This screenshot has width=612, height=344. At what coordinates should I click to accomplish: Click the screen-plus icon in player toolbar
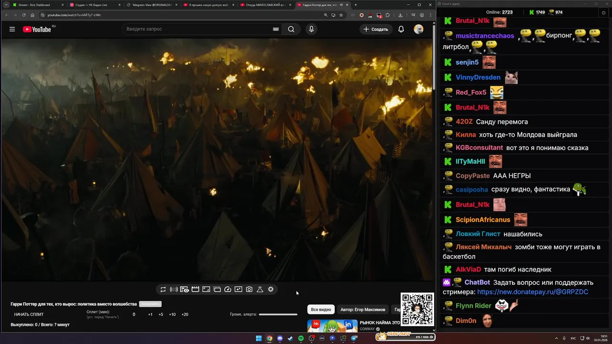(238, 290)
